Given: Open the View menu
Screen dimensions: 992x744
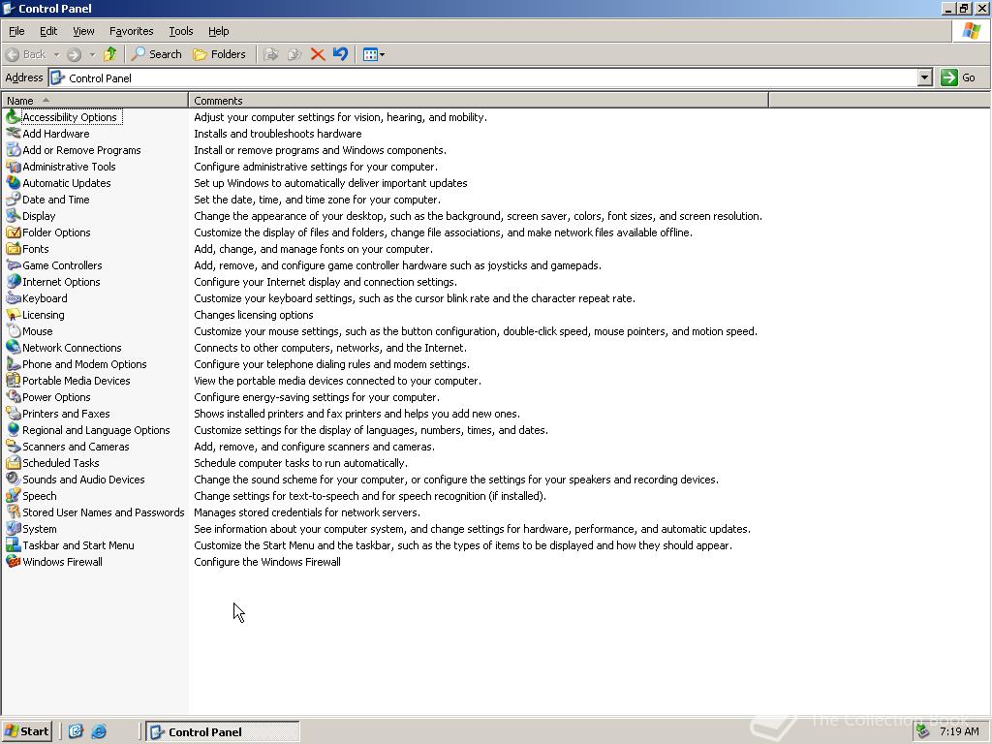Looking at the screenshot, I should tap(83, 31).
